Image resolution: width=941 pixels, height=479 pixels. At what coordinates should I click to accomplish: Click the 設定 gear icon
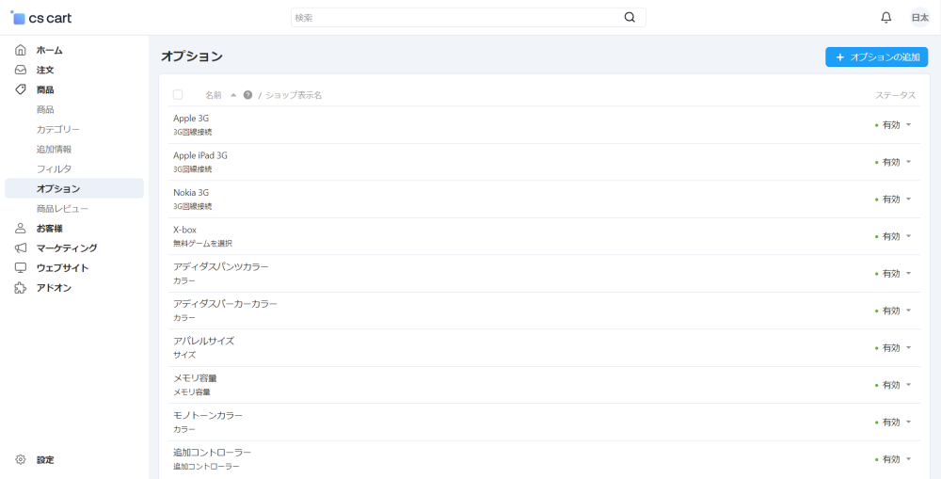pos(21,460)
